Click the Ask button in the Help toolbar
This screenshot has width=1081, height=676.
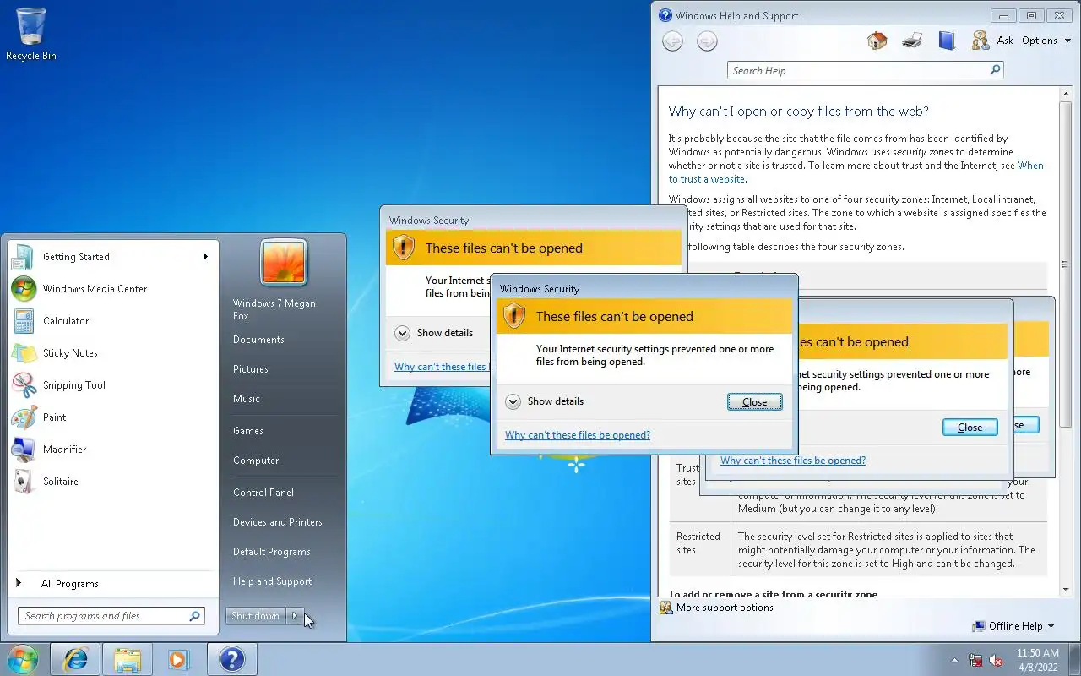pos(992,40)
